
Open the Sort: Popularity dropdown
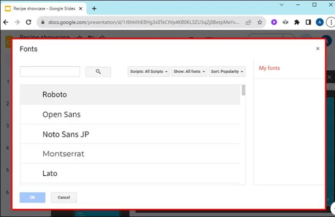(227, 71)
